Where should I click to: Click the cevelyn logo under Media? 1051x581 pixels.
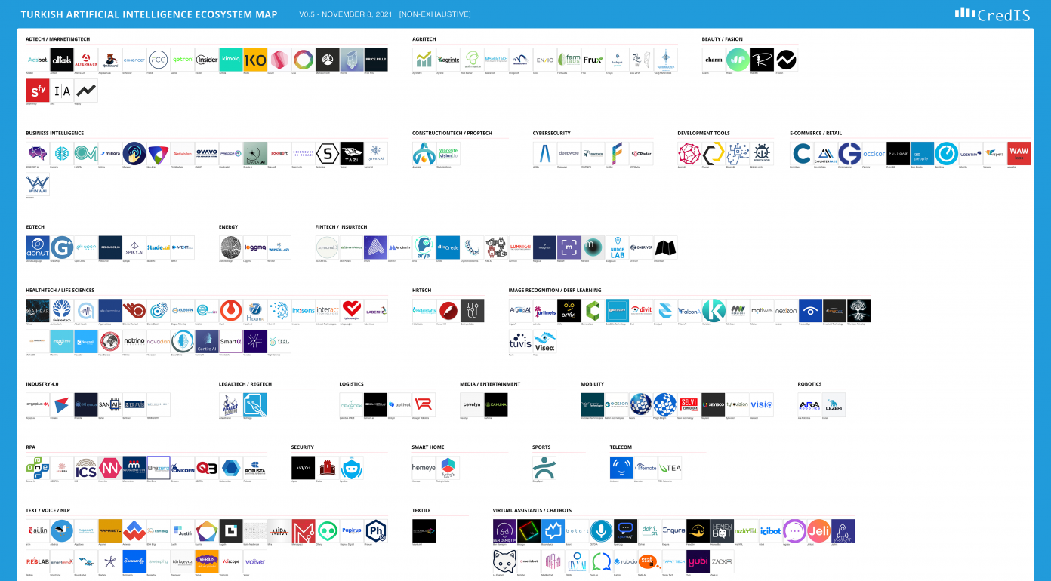pos(472,404)
